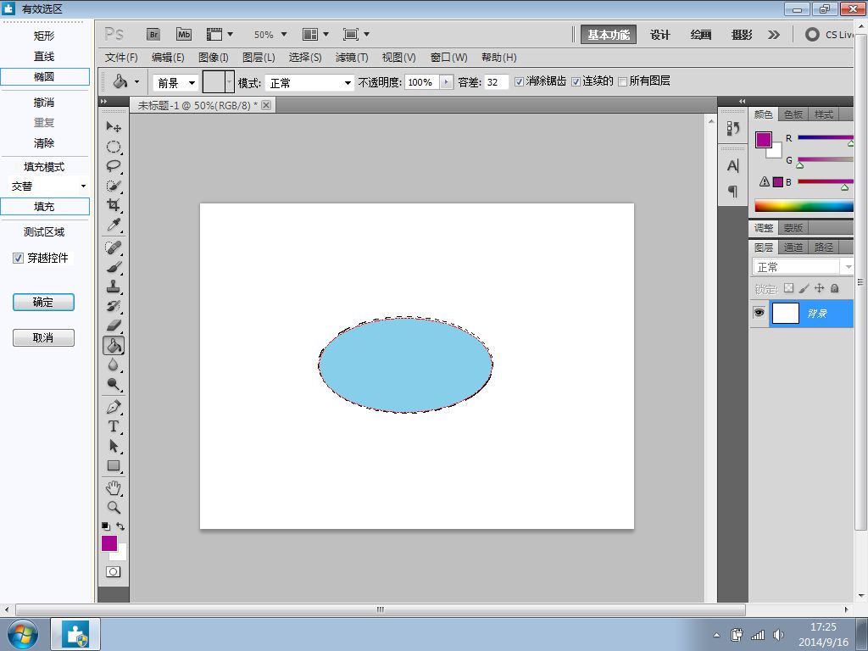Switch to the Hand tool
The image size is (868, 651).
click(113, 487)
